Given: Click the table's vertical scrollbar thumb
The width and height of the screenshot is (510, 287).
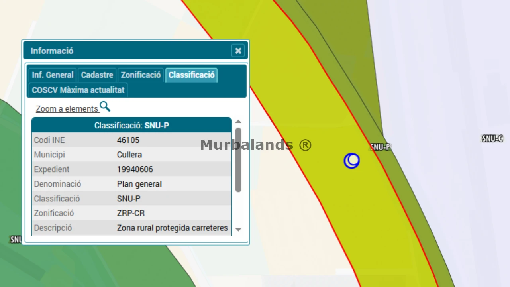Looking at the screenshot, I should coord(238,159).
